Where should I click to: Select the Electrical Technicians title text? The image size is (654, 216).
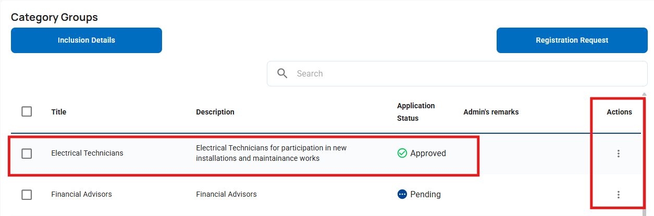(x=87, y=153)
